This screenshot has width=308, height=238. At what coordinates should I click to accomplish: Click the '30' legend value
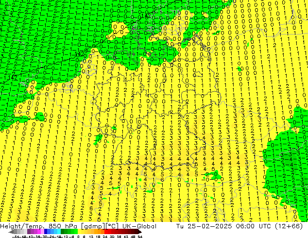tap(112, 237)
